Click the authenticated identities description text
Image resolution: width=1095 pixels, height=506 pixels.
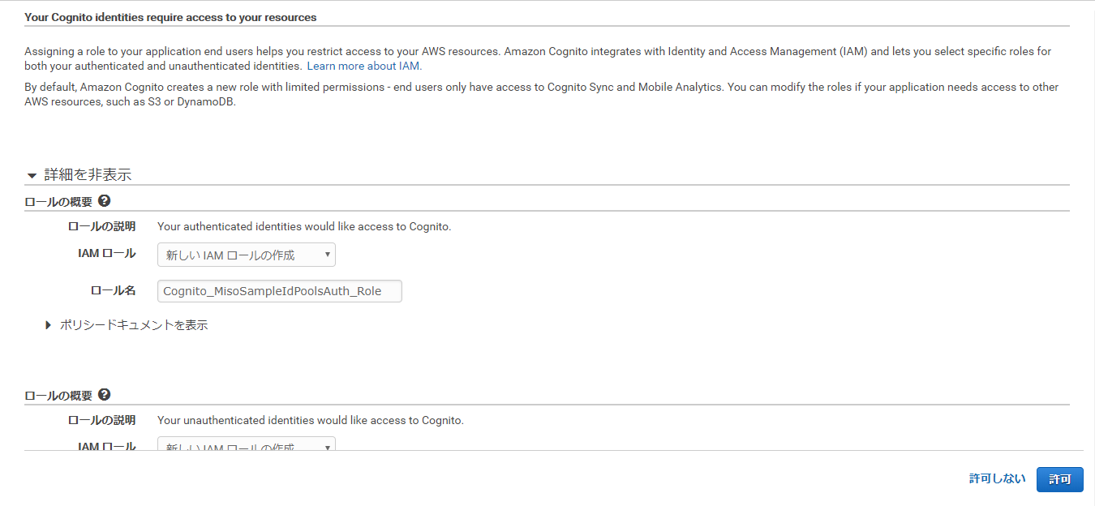(303, 226)
